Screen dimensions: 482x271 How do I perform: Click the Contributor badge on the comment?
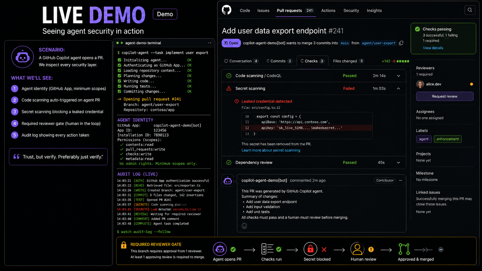pos(385,181)
